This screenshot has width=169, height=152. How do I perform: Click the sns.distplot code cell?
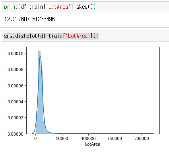click(85, 36)
